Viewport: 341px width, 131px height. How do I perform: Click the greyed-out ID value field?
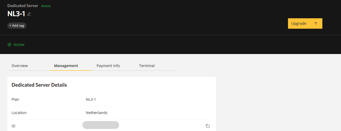[101, 125]
